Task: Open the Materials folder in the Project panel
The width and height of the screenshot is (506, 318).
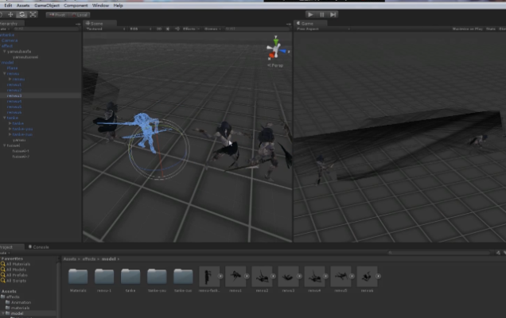Action: pos(78,276)
